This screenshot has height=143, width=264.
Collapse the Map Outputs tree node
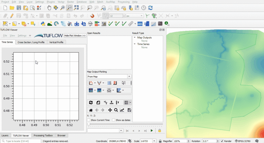coord(135,38)
